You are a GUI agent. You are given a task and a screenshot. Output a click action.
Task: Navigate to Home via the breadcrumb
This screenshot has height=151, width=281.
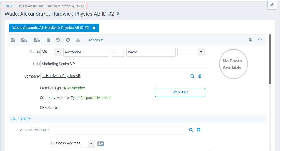9,6
